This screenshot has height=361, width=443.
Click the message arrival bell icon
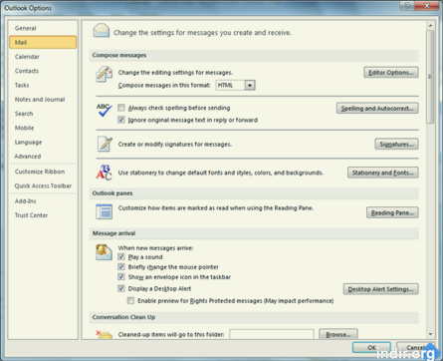pos(104,252)
